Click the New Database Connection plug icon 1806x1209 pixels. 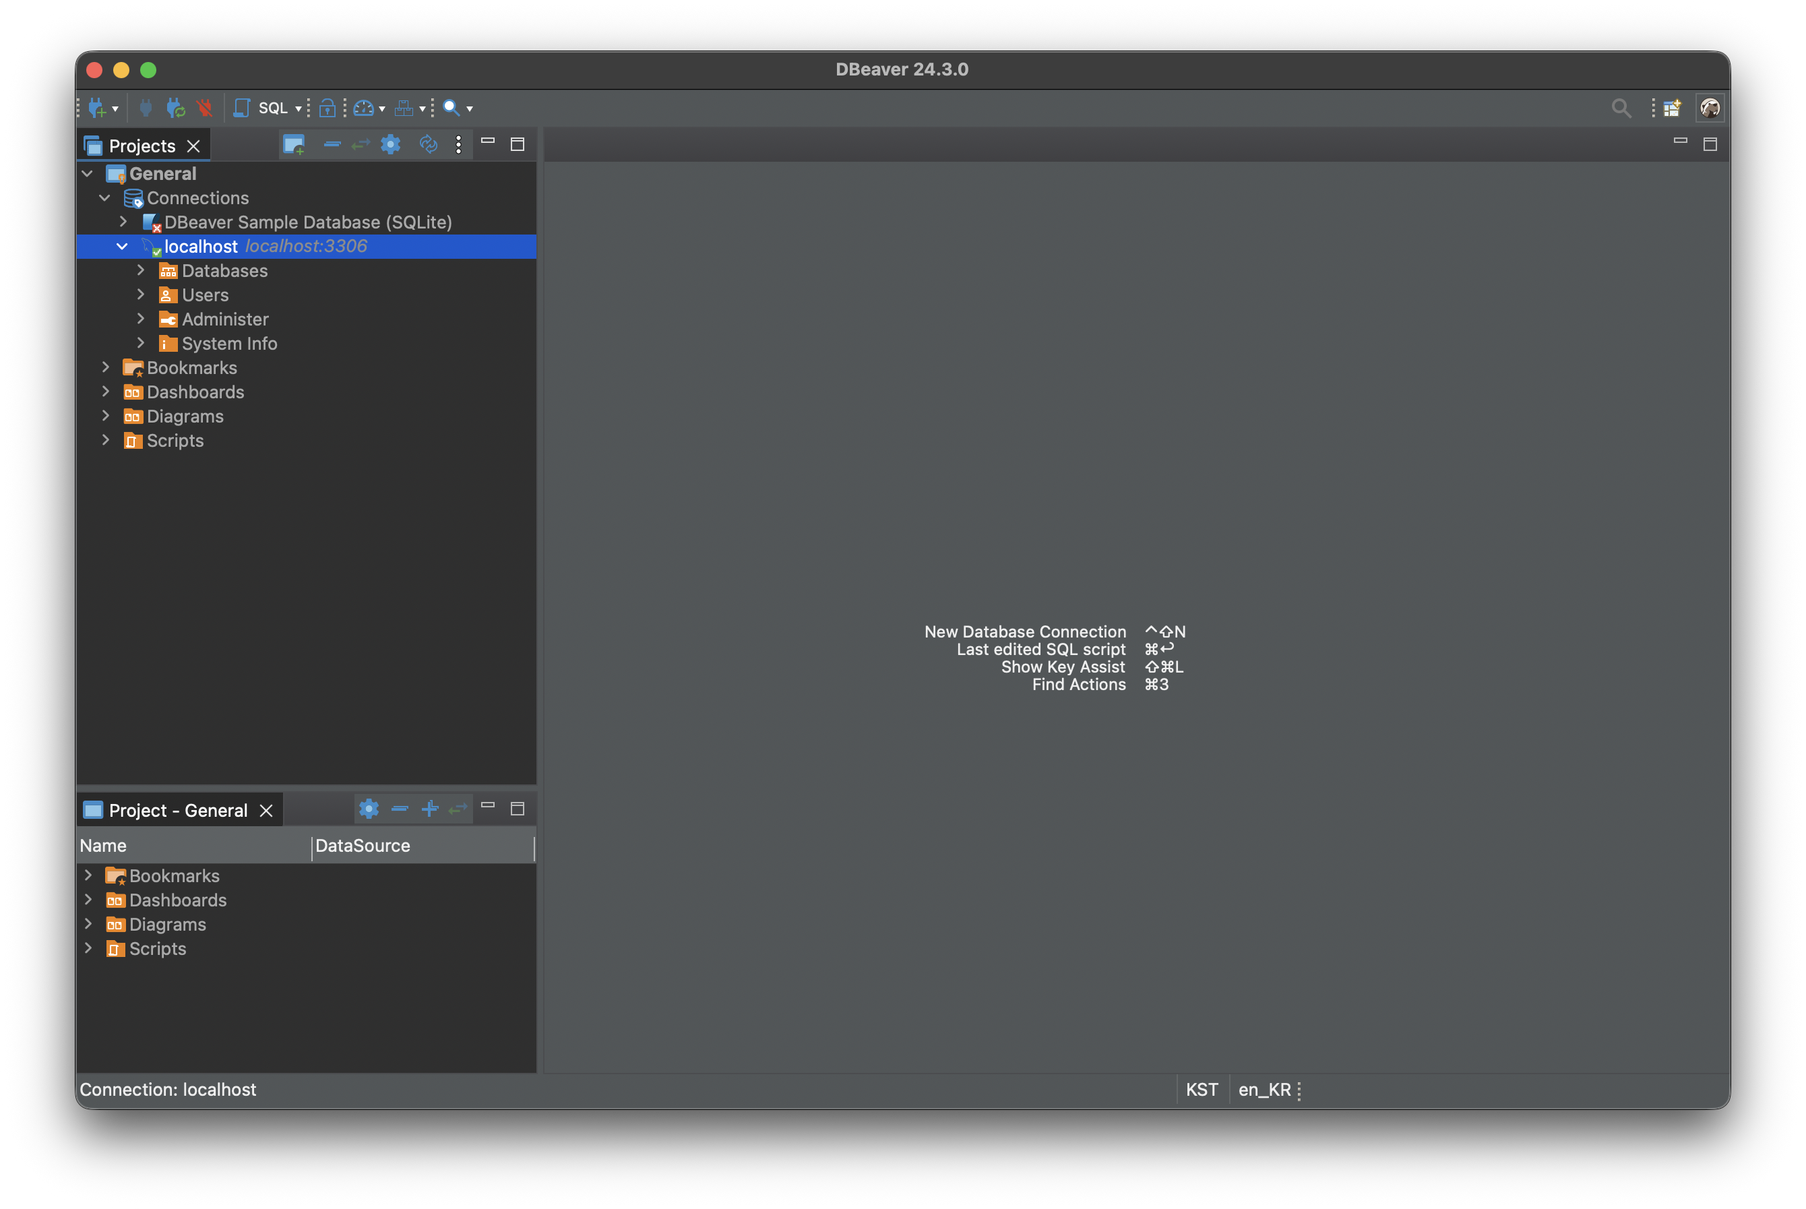coord(96,108)
